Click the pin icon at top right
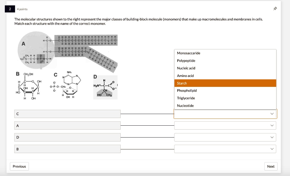The image size is (290, 176). click(x=274, y=8)
